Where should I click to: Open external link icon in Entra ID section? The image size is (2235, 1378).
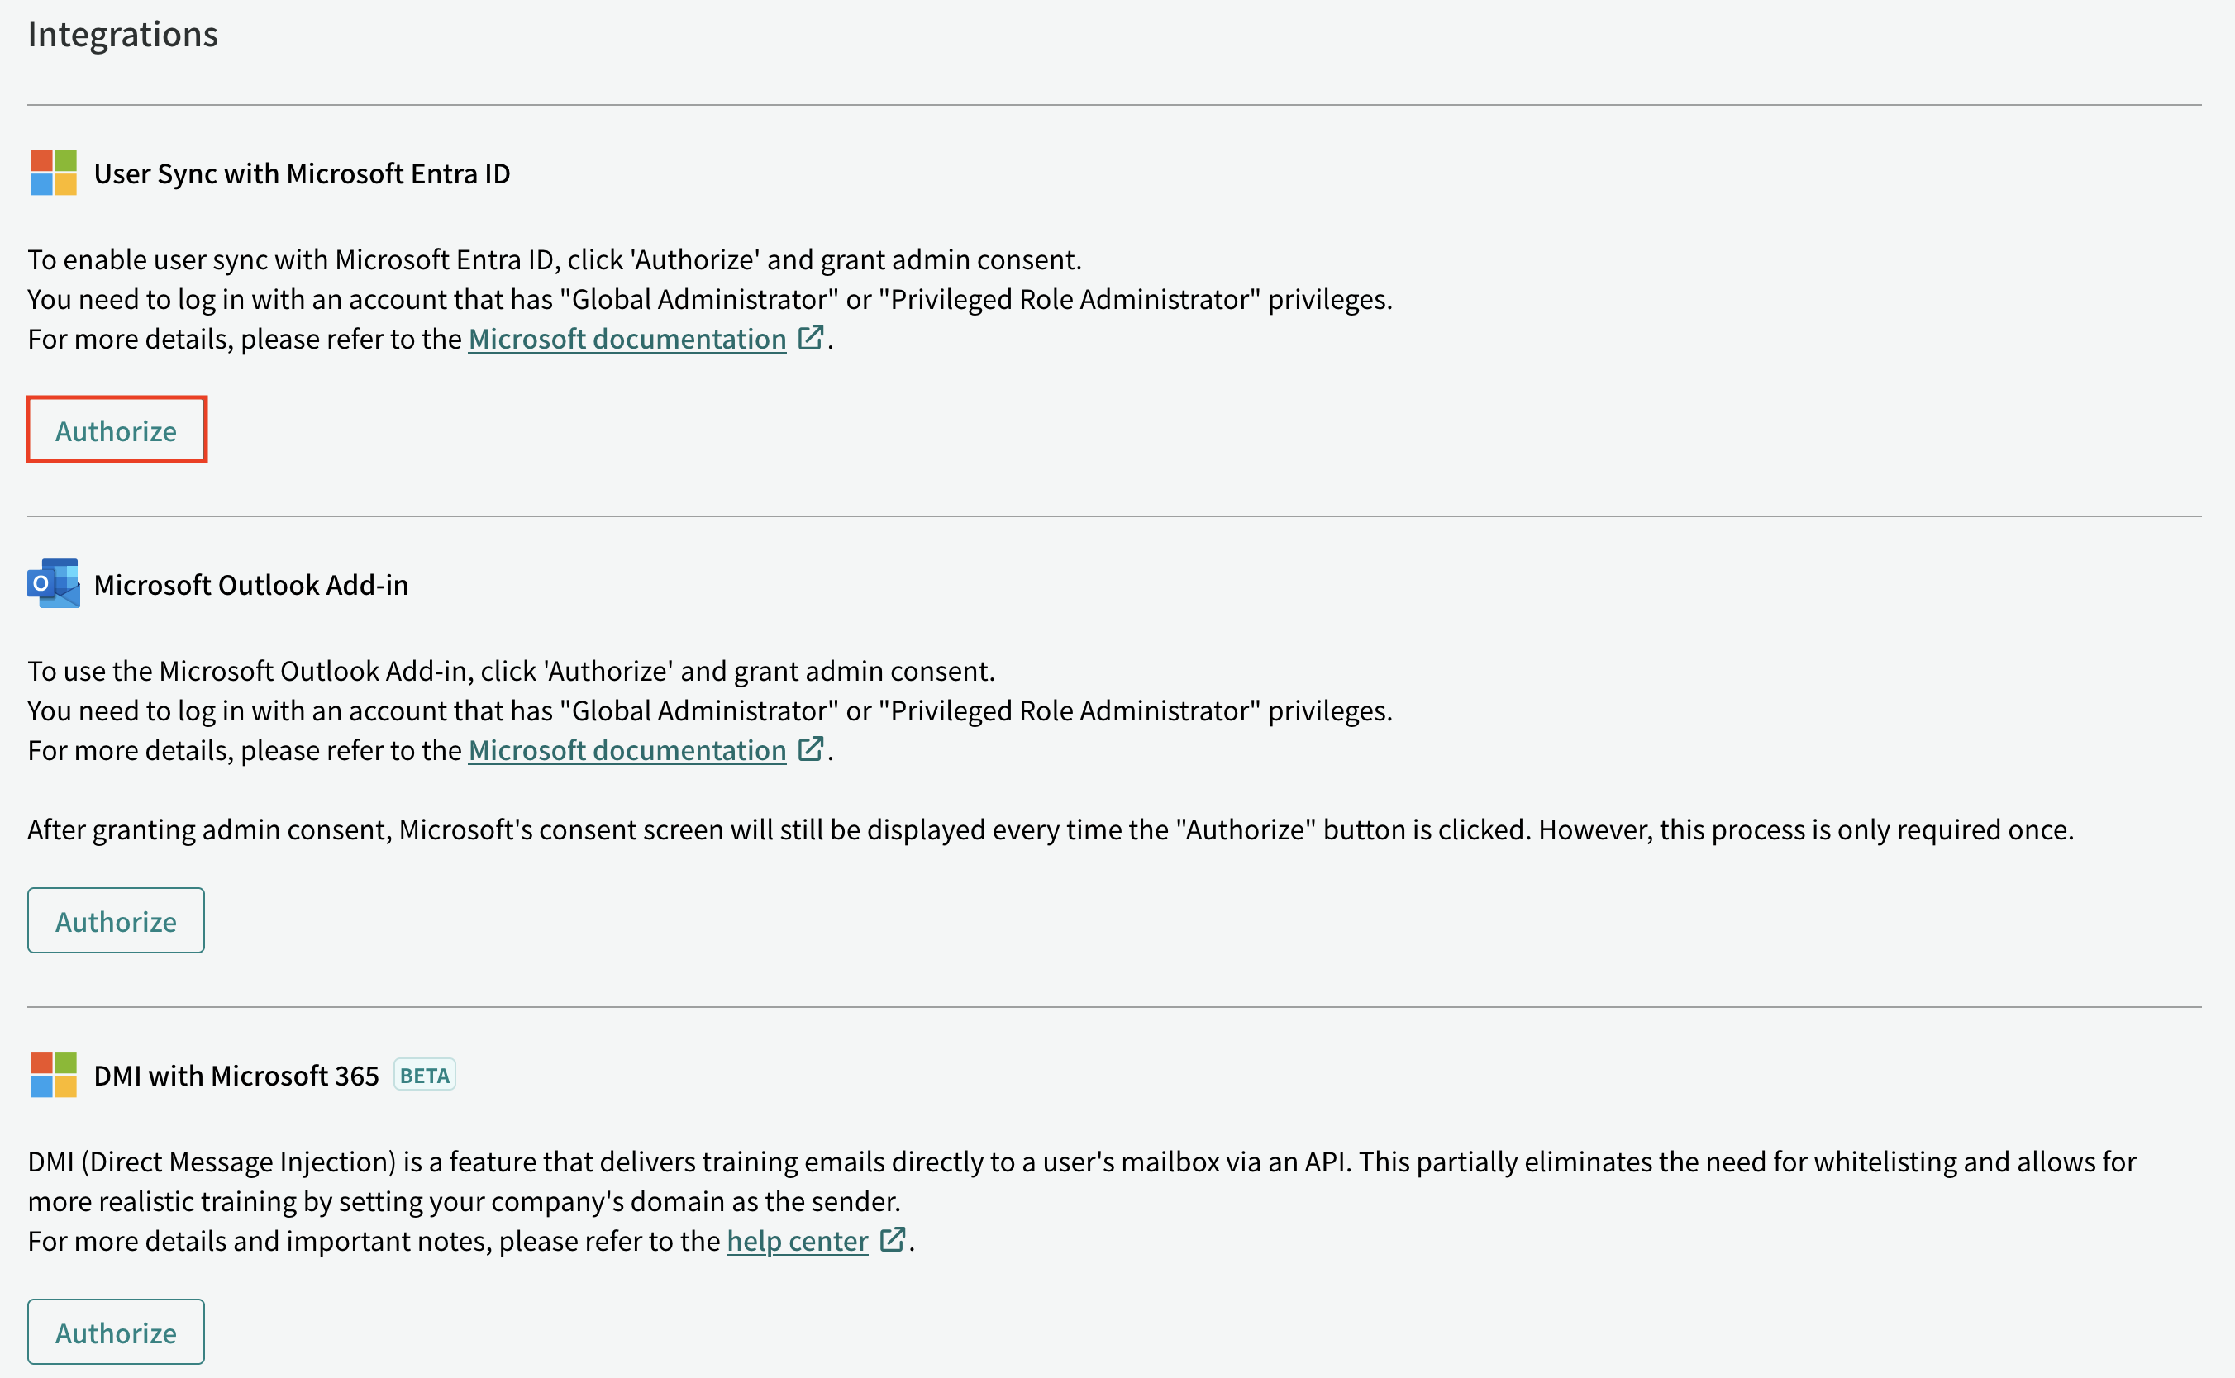tap(811, 338)
